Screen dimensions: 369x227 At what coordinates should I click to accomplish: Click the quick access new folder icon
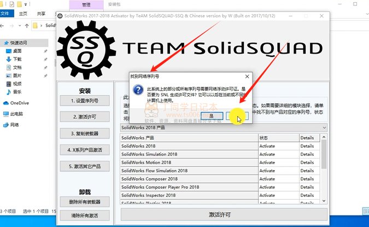tap(19, 4)
